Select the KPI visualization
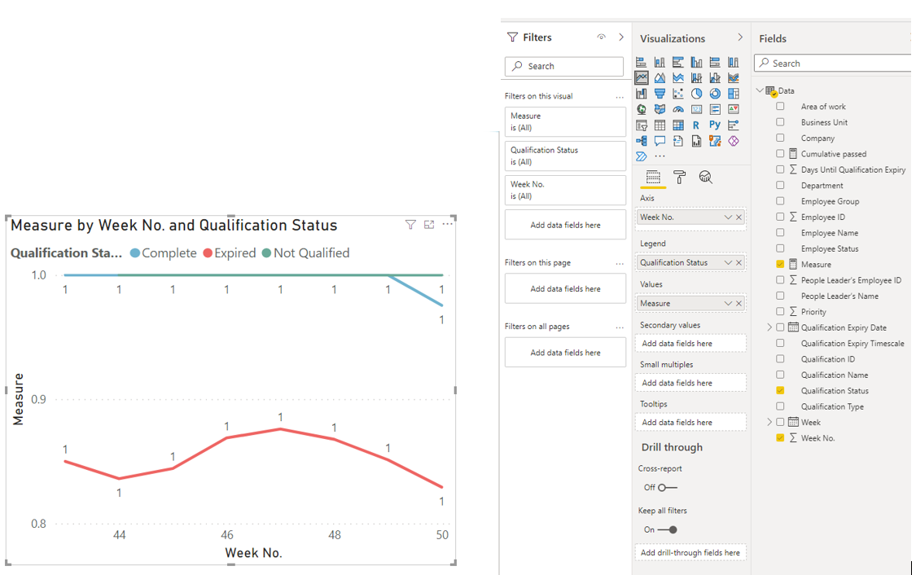 (x=734, y=109)
